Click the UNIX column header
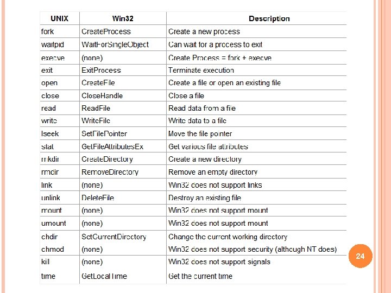391x293 pixels. (x=59, y=18)
